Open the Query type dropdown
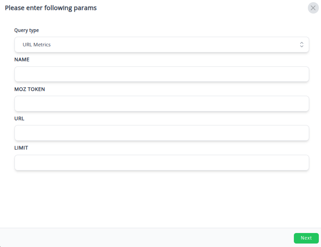 click(x=161, y=45)
